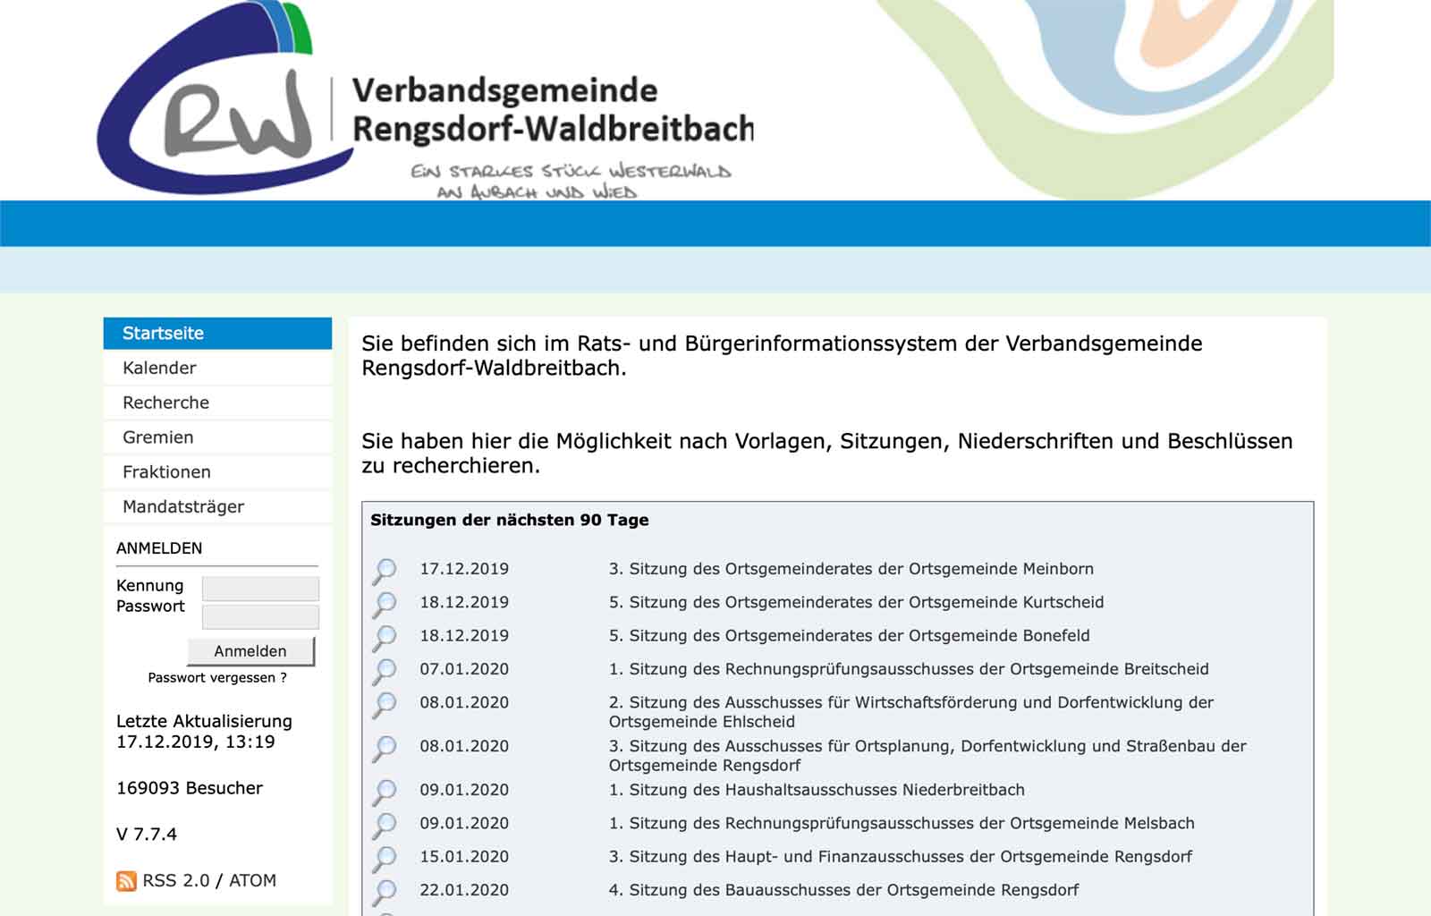Open the RSS 2.0 / ATOM link
This screenshot has height=916, width=1431.
click(x=209, y=881)
